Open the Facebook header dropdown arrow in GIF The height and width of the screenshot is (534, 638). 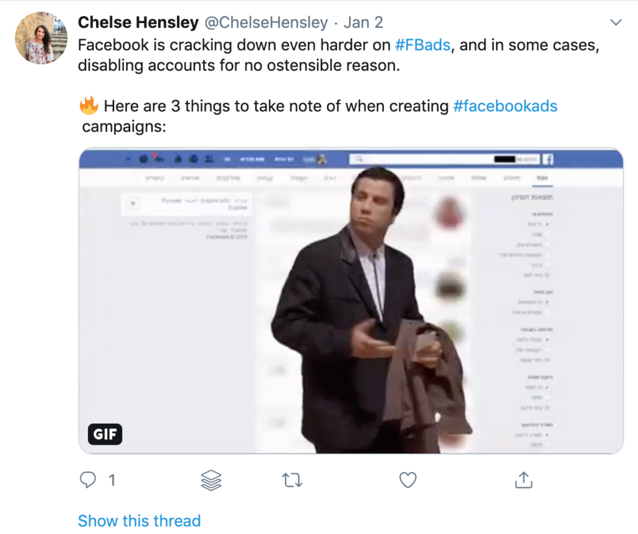pyautogui.click(x=128, y=160)
